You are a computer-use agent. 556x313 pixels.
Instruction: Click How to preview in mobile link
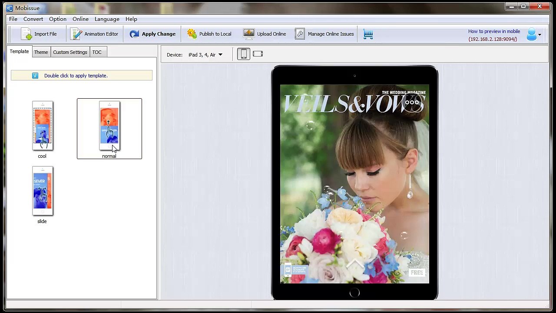(494, 31)
